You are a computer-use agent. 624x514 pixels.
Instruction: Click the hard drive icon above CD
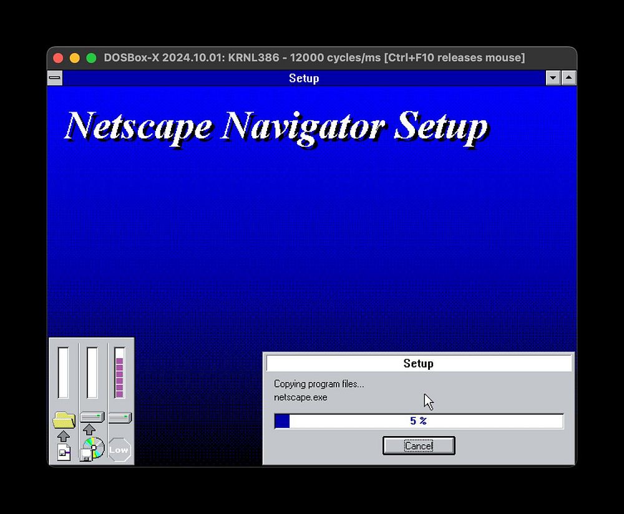[92, 417]
